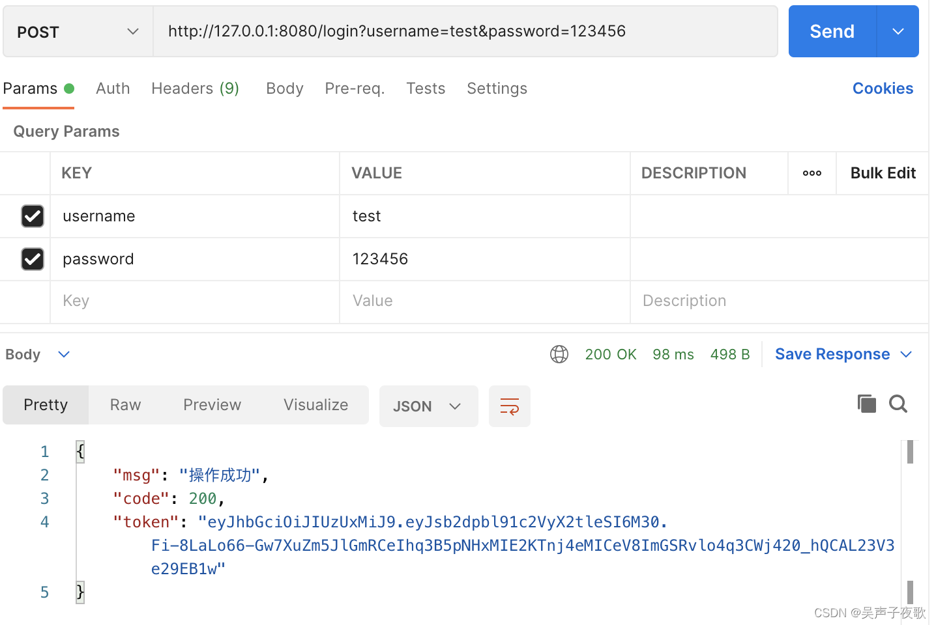The height and width of the screenshot is (625, 936).
Task: Open the Save Response dropdown arrow
Action: point(906,354)
